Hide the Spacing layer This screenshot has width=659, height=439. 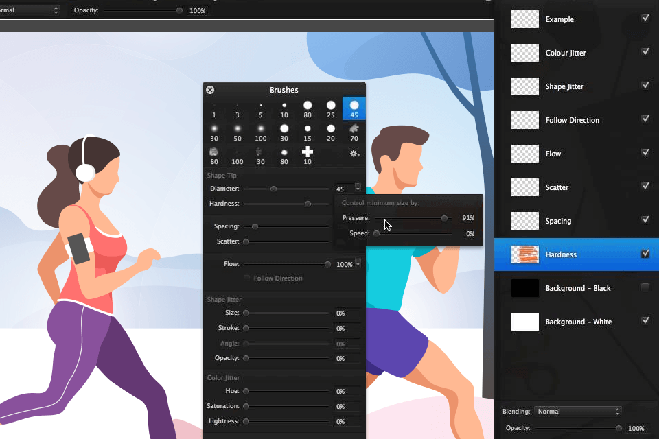click(645, 219)
